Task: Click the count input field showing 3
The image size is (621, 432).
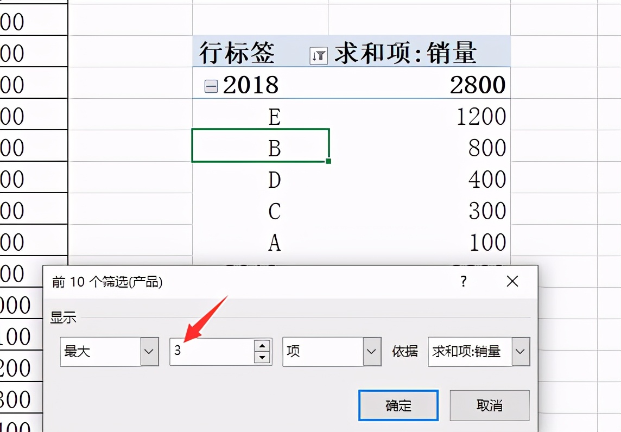Action: 212,351
